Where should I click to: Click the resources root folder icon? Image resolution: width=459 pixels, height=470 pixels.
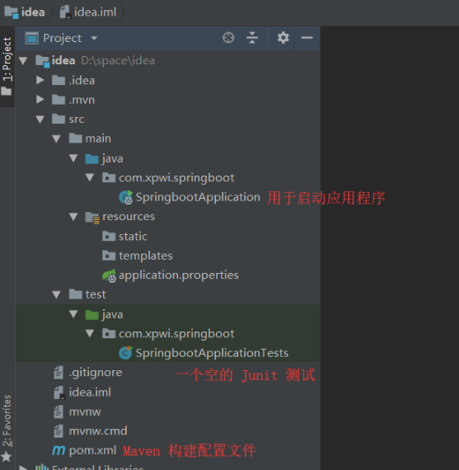pos(92,218)
